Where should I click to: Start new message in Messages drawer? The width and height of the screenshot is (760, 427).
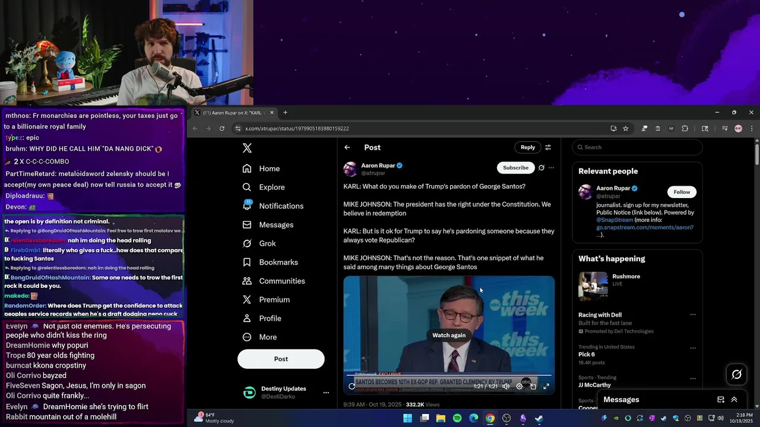pos(720,400)
